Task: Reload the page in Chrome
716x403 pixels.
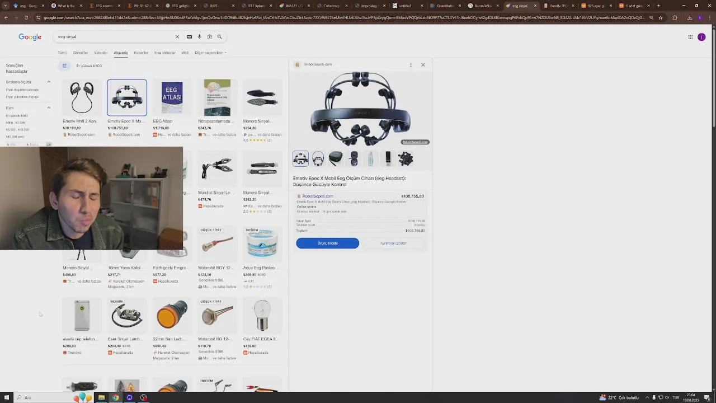Action: pyautogui.click(x=26, y=17)
